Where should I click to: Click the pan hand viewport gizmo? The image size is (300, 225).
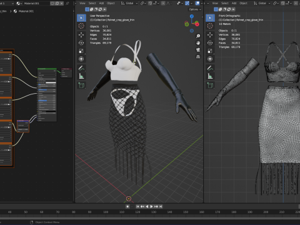click(198, 43)
